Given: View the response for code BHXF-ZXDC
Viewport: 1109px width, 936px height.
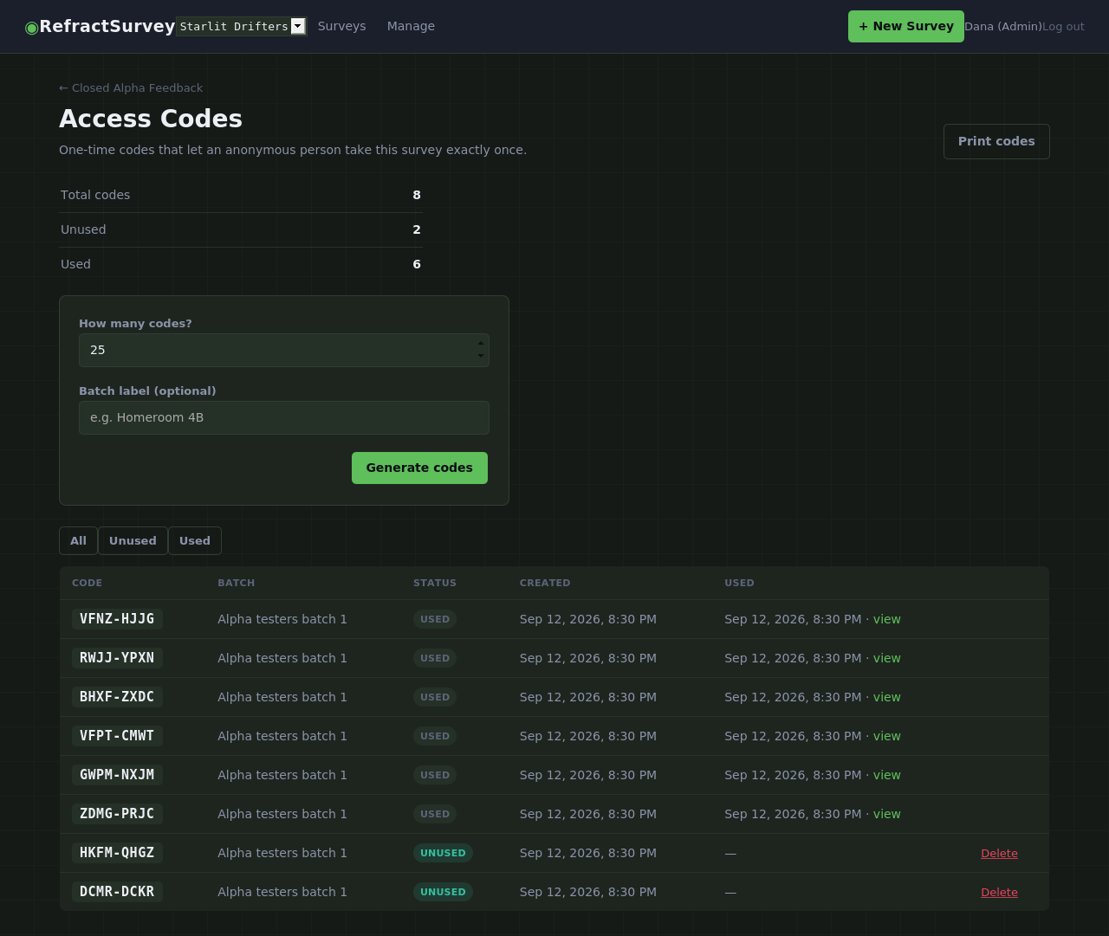Looking at the screenshot, I should tap(886, 697).
